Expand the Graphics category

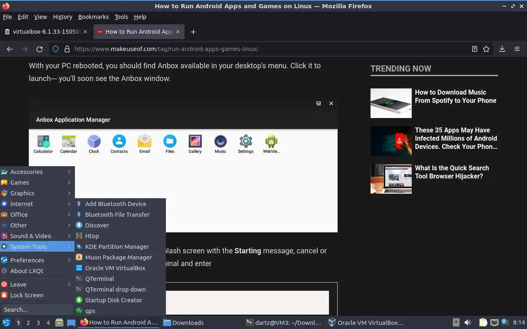coord(37,193)
